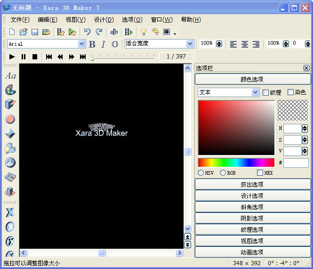Image resolution: width=313 pixels, height=269 pixels.
Task: Select the color palette tool
Action: (x=10, y=90)
